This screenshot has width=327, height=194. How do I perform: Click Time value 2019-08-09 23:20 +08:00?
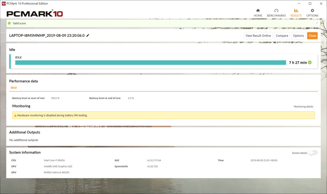[x=264, y=160]
